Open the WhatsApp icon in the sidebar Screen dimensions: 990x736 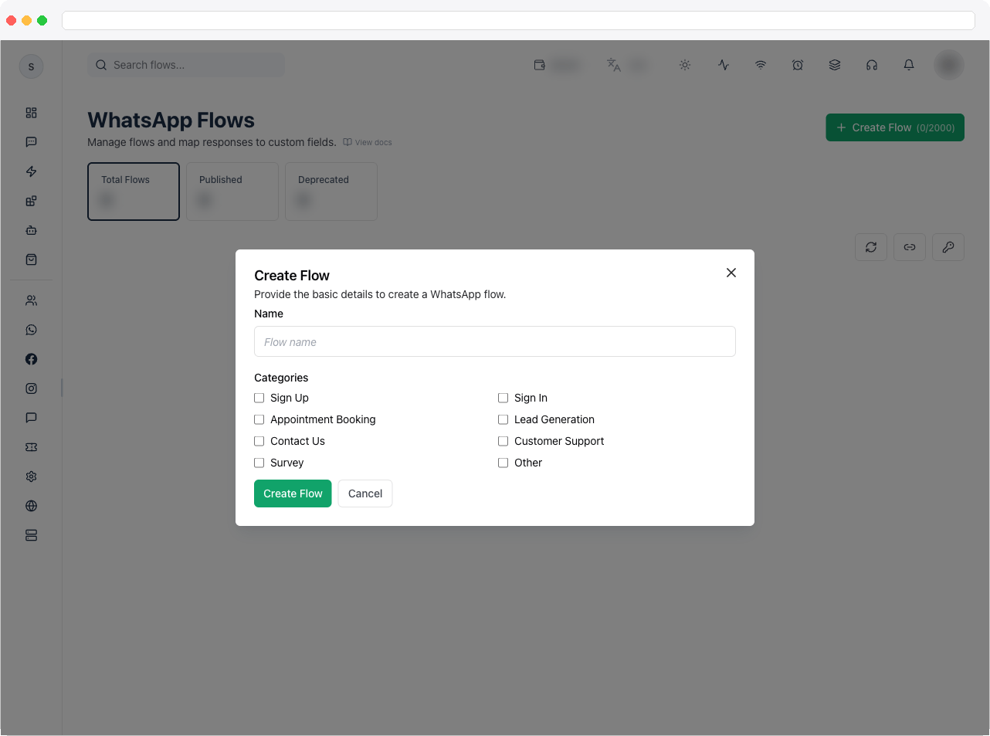pos(31,330)
